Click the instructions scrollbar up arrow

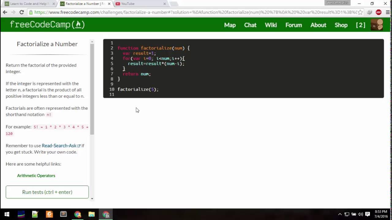point(92,41)
